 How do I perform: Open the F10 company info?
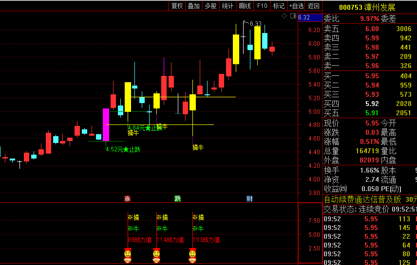pyautogui.click(x=262, y=6)
